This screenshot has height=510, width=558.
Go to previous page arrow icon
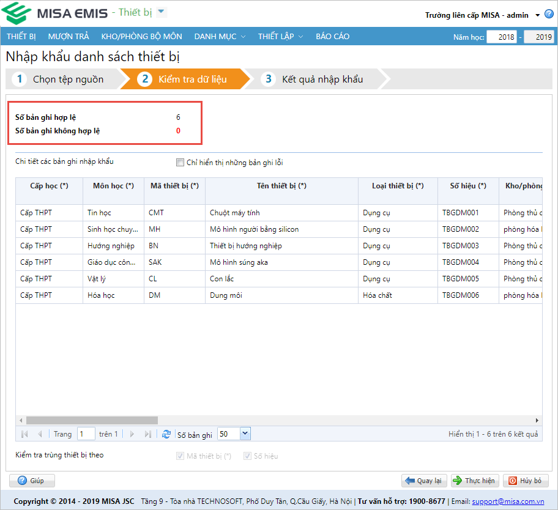(x=40, y=434)
